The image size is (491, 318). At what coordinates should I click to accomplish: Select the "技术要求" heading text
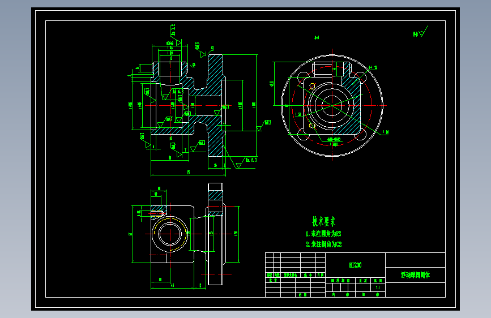324,221
